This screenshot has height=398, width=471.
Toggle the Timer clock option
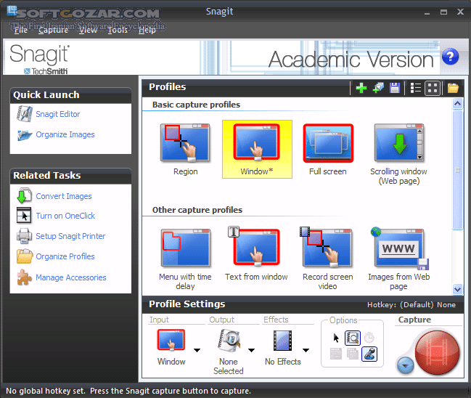[x=369, y=338]
